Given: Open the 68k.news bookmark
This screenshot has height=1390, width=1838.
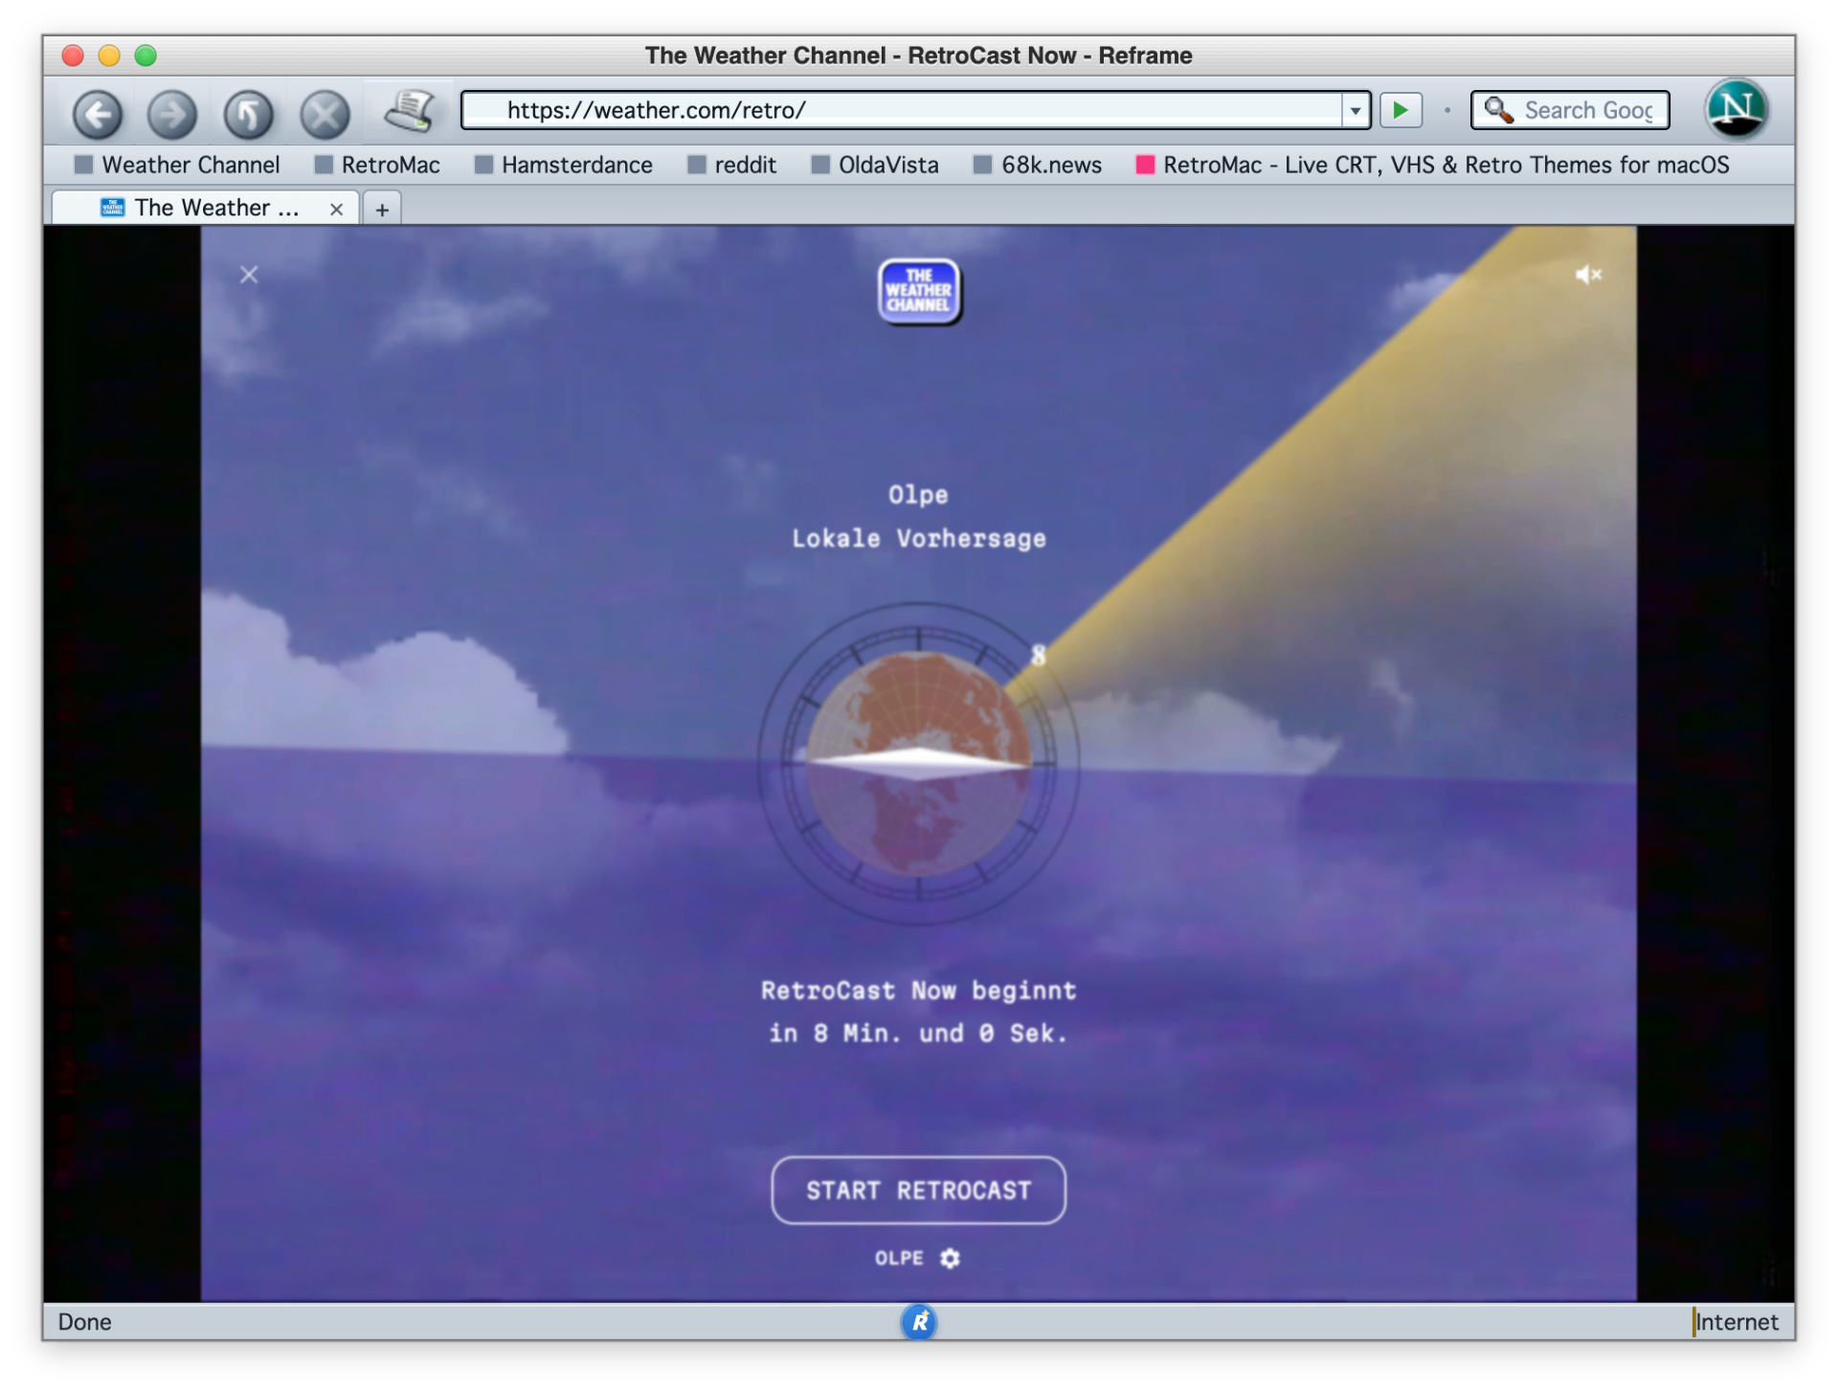Looking at the screenshot, I should pos(1038,165).
